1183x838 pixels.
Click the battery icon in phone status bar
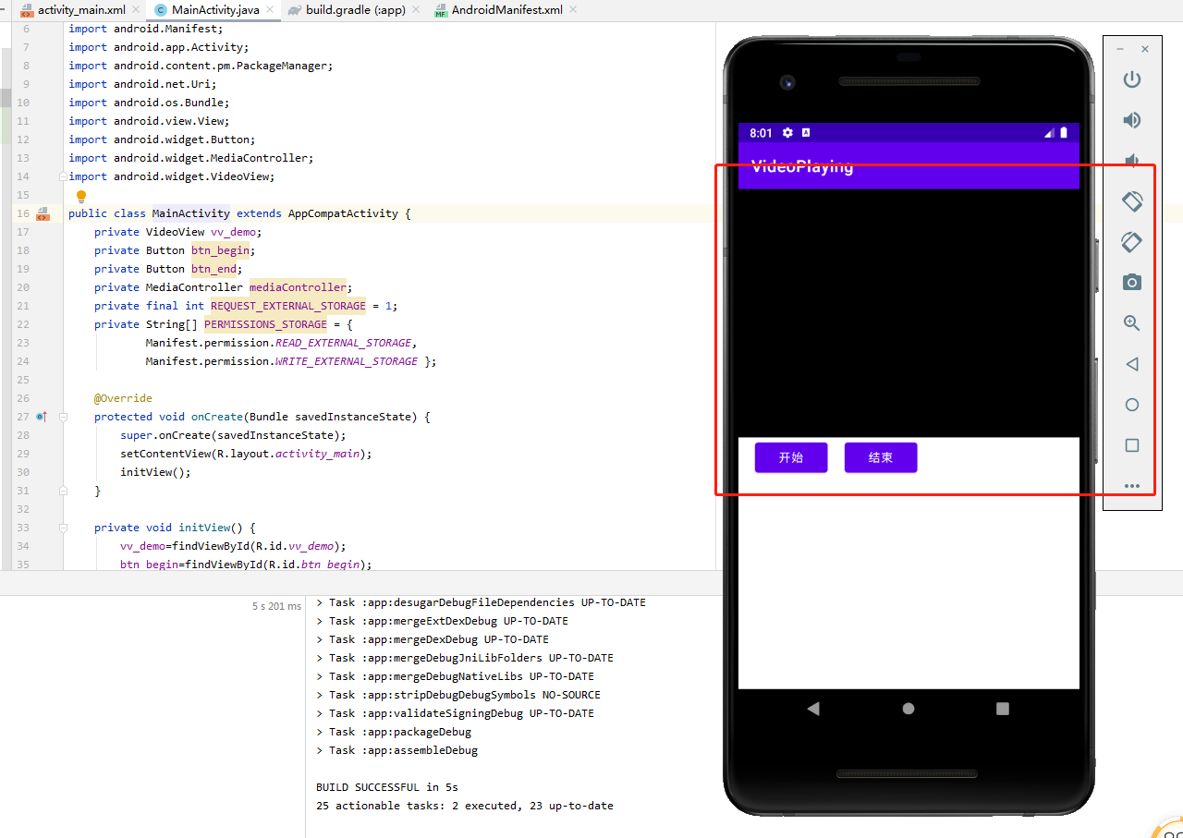(x=1064, y=133)
